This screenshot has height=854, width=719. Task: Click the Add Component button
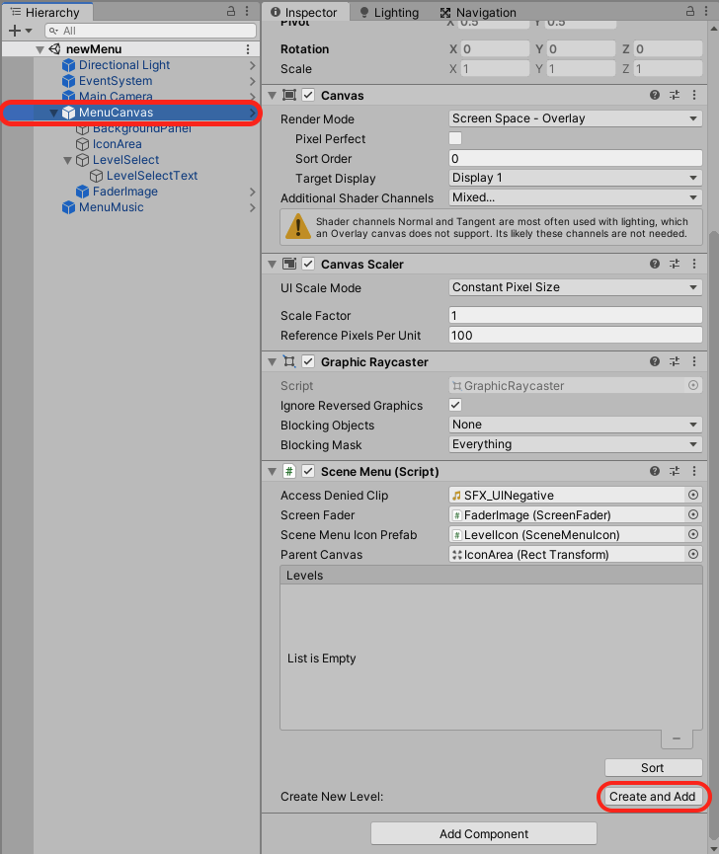483,834
